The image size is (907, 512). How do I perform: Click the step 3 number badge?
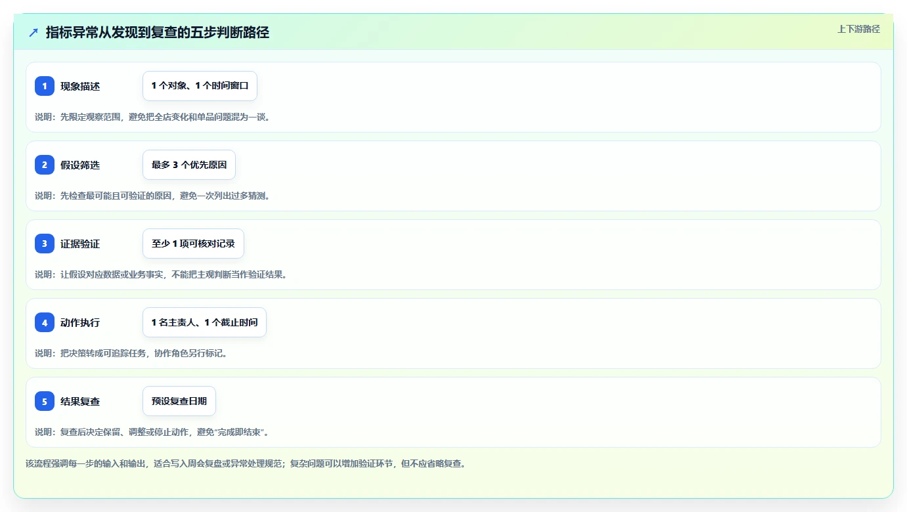click(45, 244)
